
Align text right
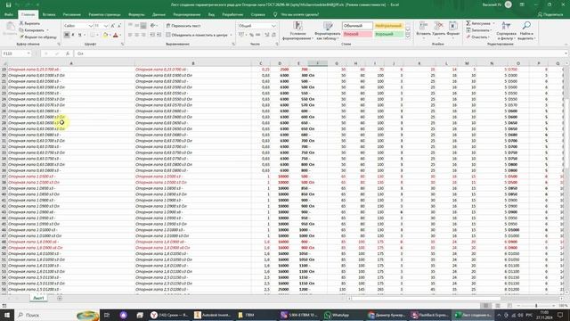coord(143,35)
